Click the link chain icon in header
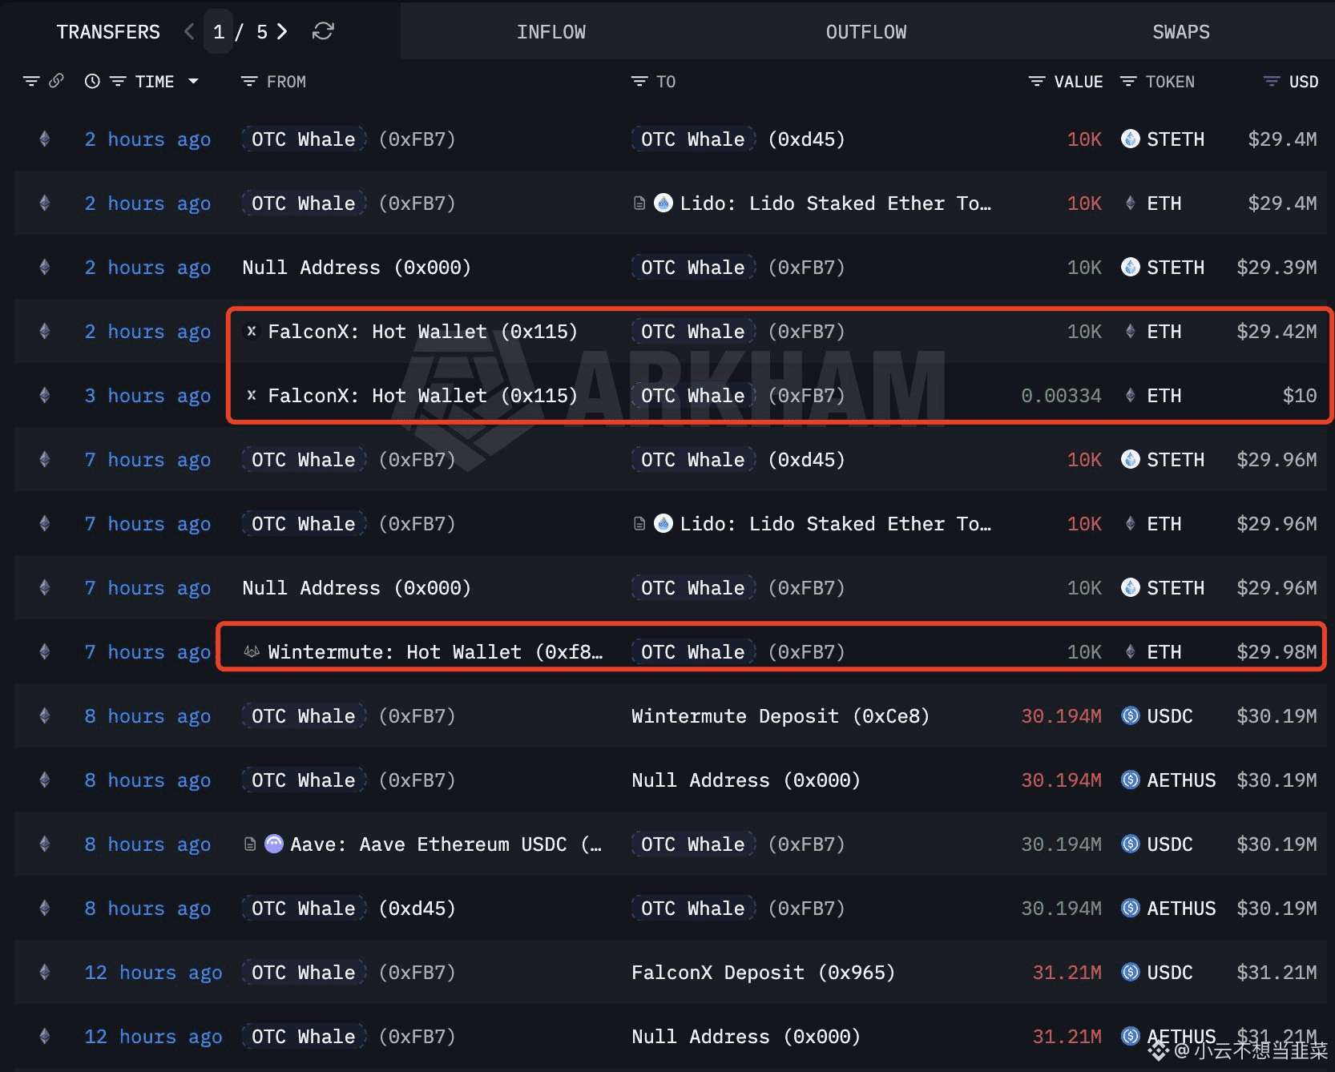1335x1072 pixels. pos(56,81)
